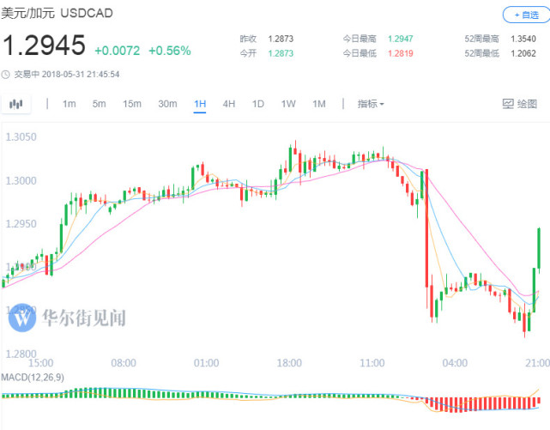Click the 18:00 time axis label
550x430 pixels.
pyautogui.click(x=288, y=363)
